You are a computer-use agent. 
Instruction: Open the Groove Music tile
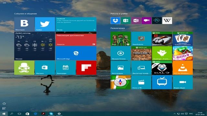(121, 53)
